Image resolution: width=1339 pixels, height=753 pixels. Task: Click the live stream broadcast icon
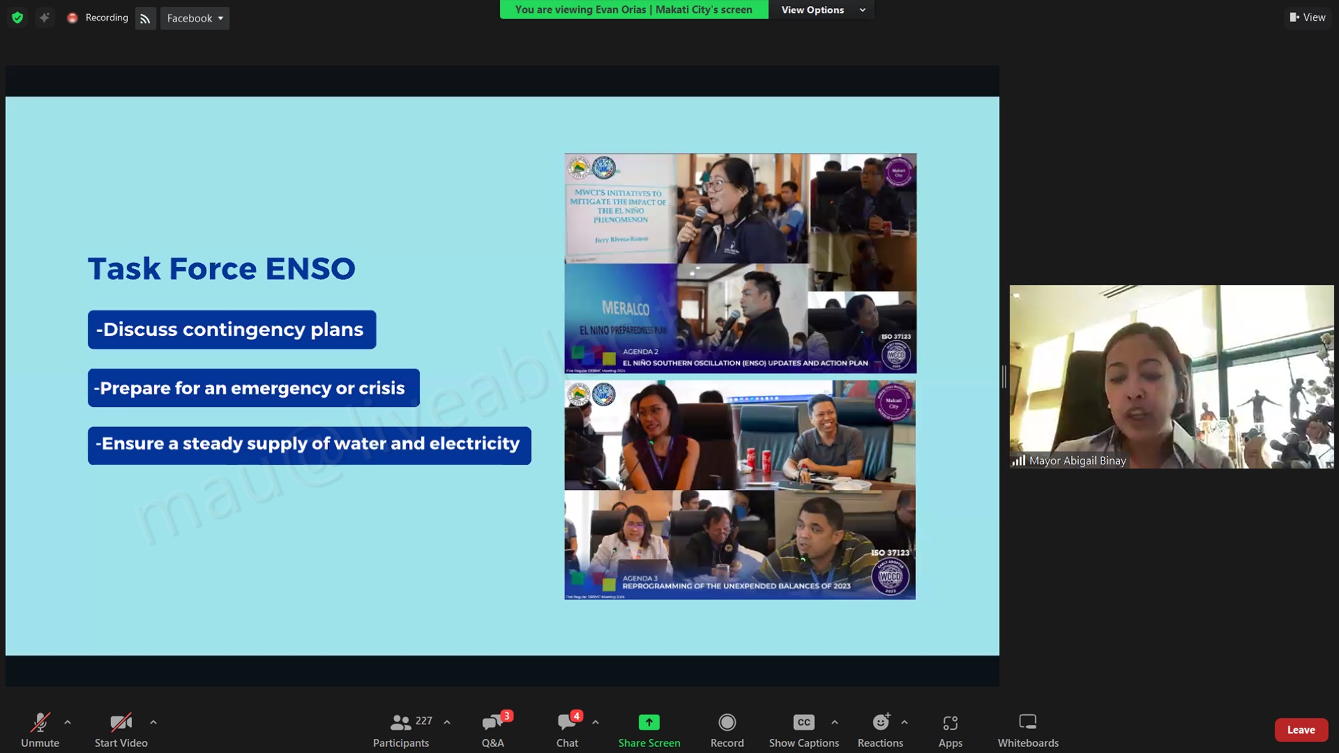pyautogui.click(x=145, y=18)
